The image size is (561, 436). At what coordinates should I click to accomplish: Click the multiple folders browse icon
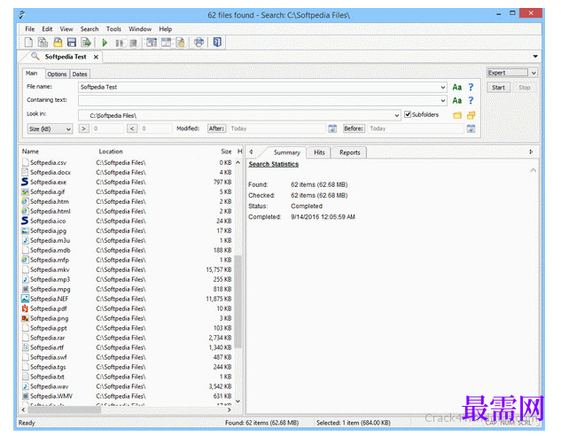coord(471,115)
